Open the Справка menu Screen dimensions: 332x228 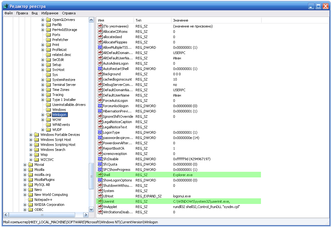(69, 13)
